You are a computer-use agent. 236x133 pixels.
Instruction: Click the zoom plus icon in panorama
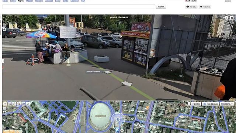(x=4, y=29)
